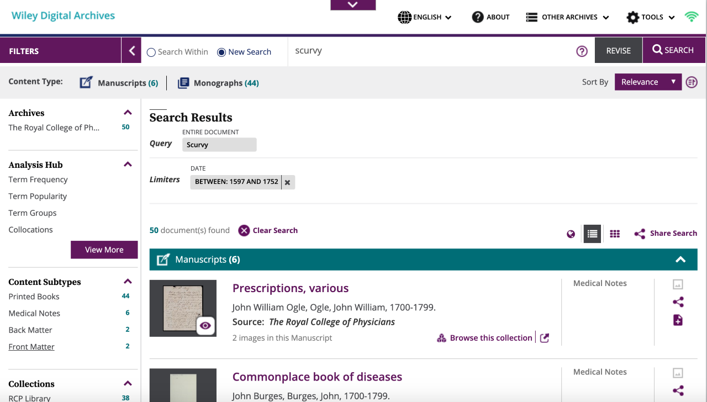Click the Manuscripts section header icon
This screenshot has width=707, height=402.
click(x=163, y=260)
